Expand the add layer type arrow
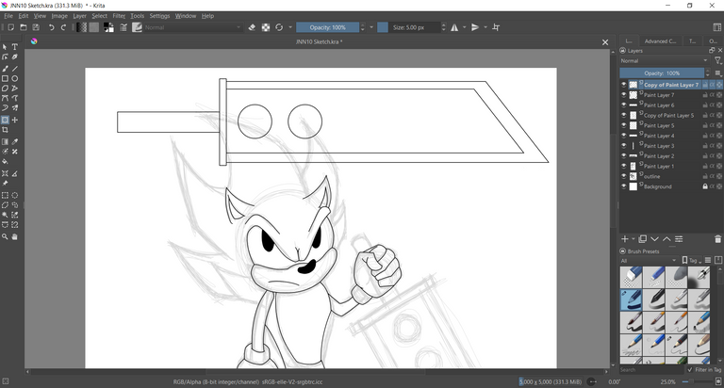The image size is (724, 388). click(633, 239)
